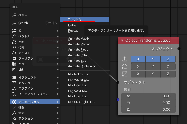Add Mix Quaternion List node
This screenshot has width=187, height=124.
pyautogui.click(x=85, y=102)
